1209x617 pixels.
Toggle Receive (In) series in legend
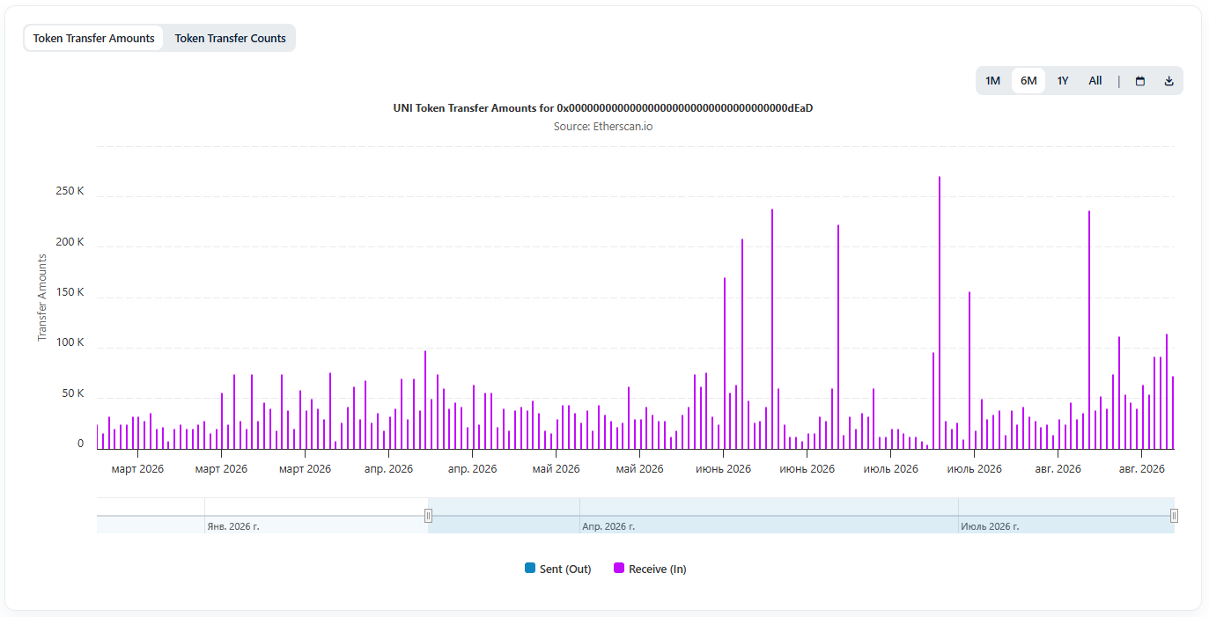(x=650, y=569)
